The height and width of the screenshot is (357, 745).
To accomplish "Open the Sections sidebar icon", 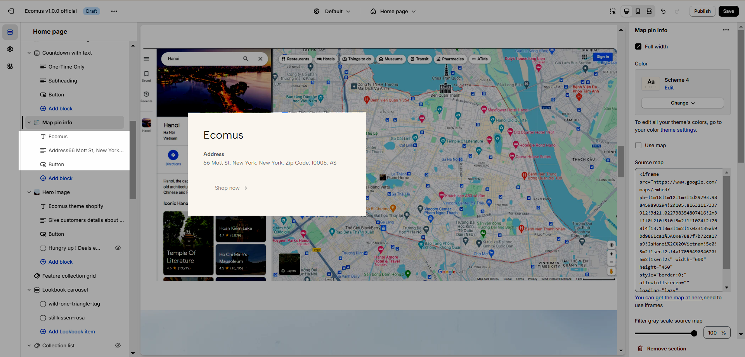I will 10,32.
